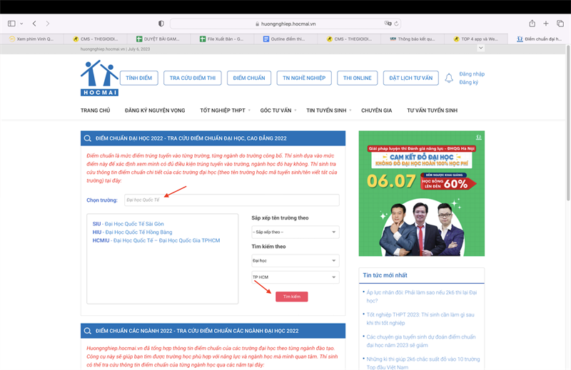Screen dimensions: 571x370
Task: Select the Điểm chuẩn đại h... tab
Action: point(540,39)
